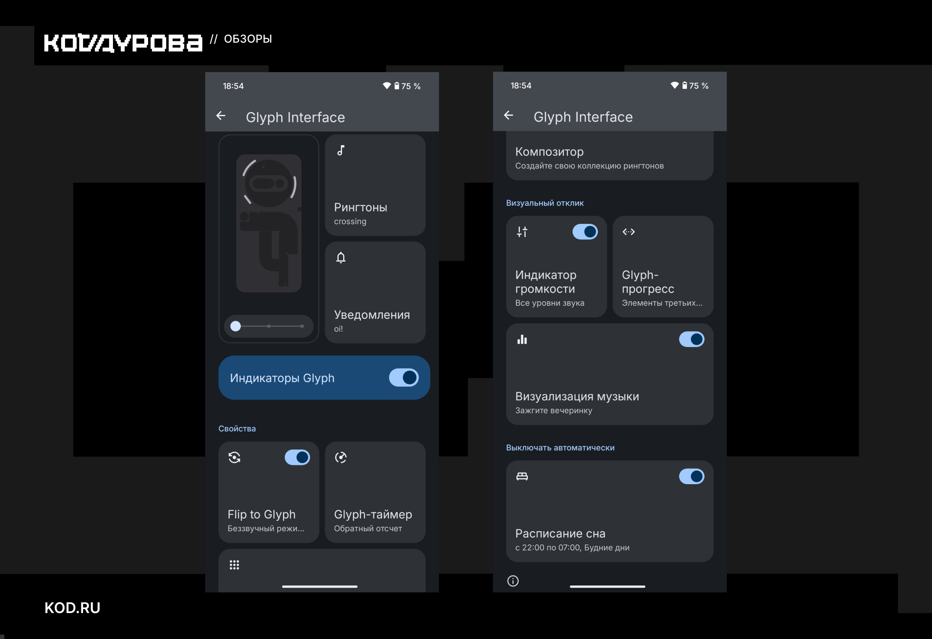The image size is (932, 639).
Task: Toggle the Flip to Glyph switch
Action: click(297, 457)
